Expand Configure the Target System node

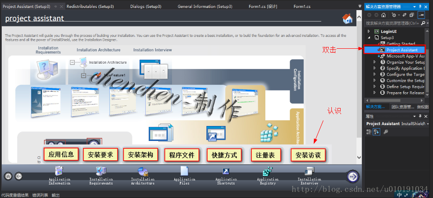(x=374, y=74)
